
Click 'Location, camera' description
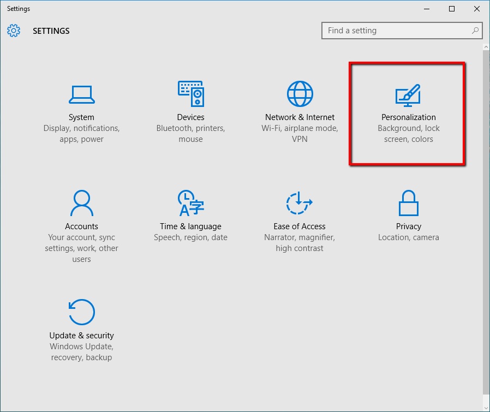(409, 237)
